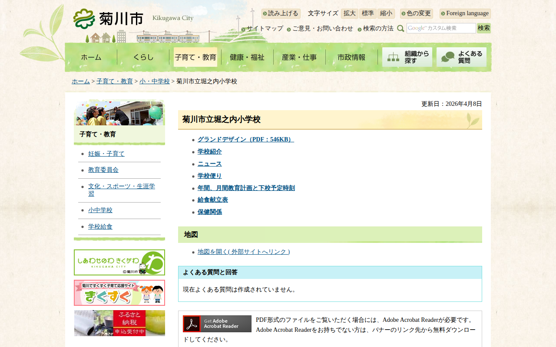The height and width of the screenshot is (347, 556).
Task: Open the 市政情報 navigation tab
Action: (x=351, y=57)
